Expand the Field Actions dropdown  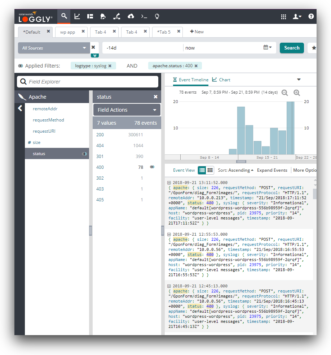pyautogui.click(x=127, y=110)
